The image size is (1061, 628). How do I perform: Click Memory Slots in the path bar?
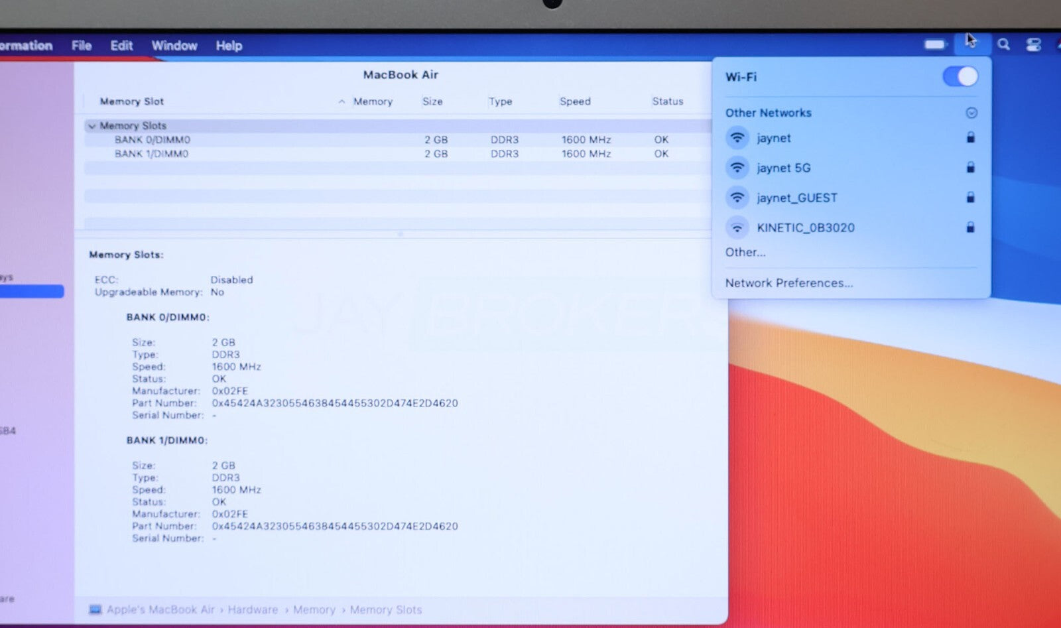tap(386, 609)
